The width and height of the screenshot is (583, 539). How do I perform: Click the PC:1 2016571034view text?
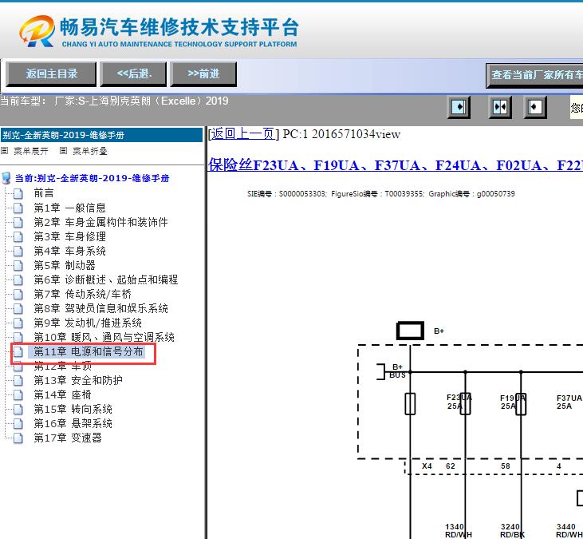pyautogui.click(x=341, y=134)
